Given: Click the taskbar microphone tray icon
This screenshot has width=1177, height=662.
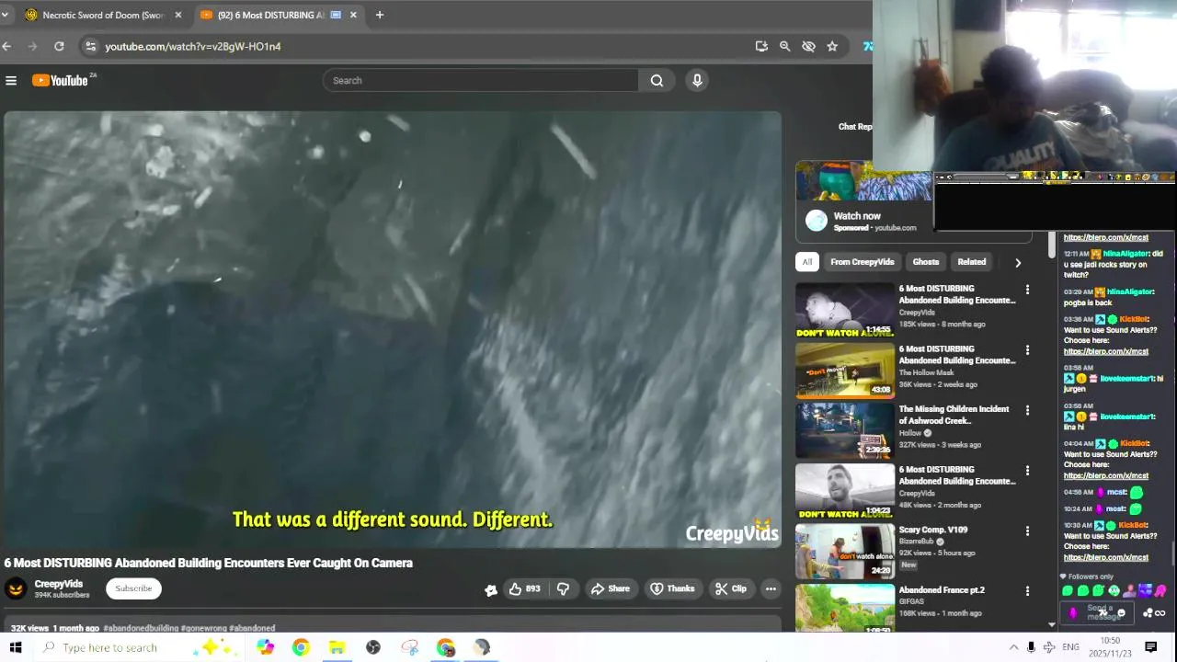Looking at the screenshot, I should coord(1031,647).
